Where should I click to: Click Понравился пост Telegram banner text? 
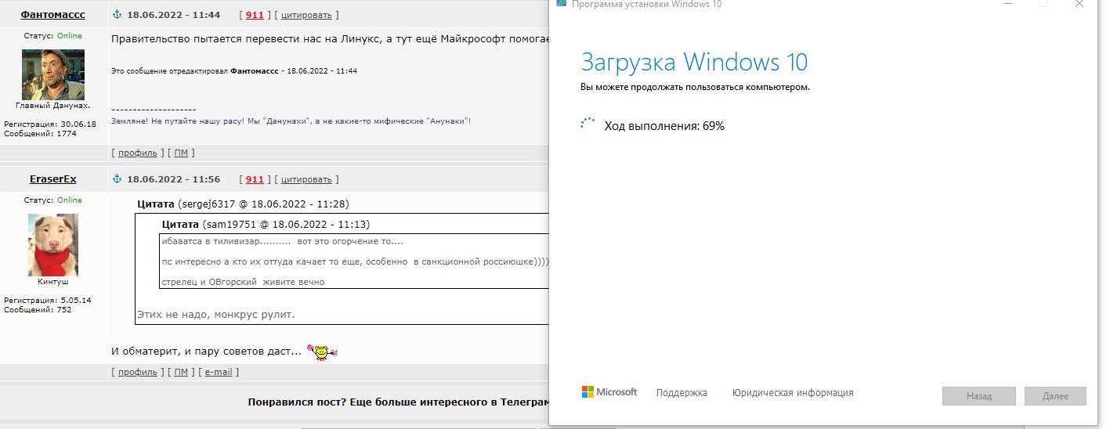coord(398,402)
